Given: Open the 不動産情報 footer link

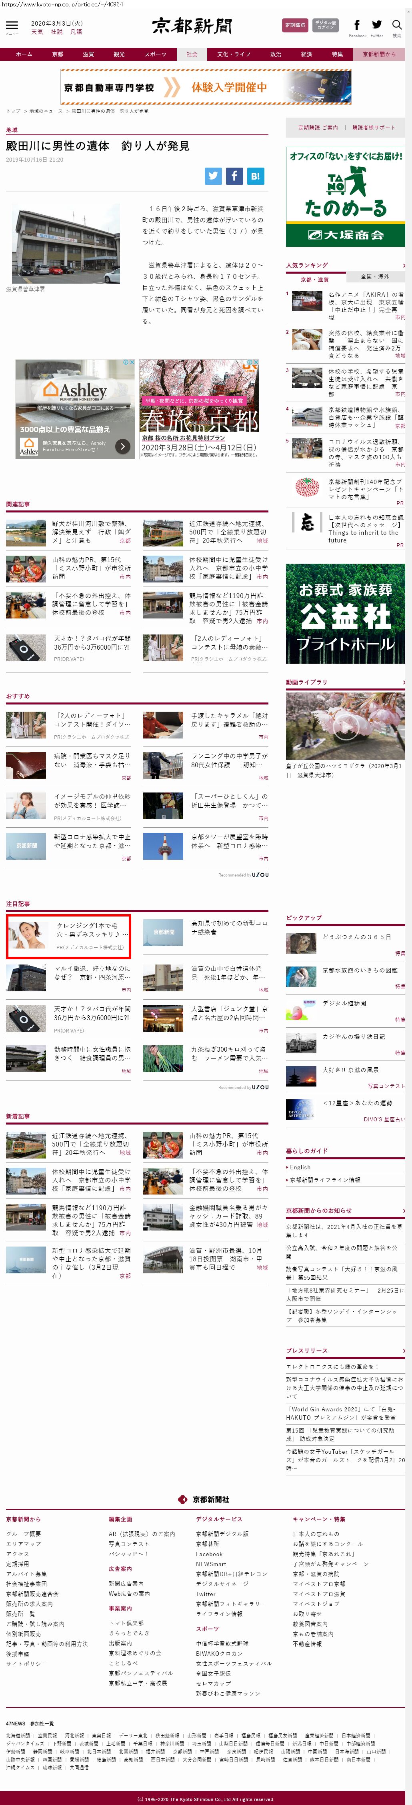Looking at the screenshot, I should click(308, 1644).
